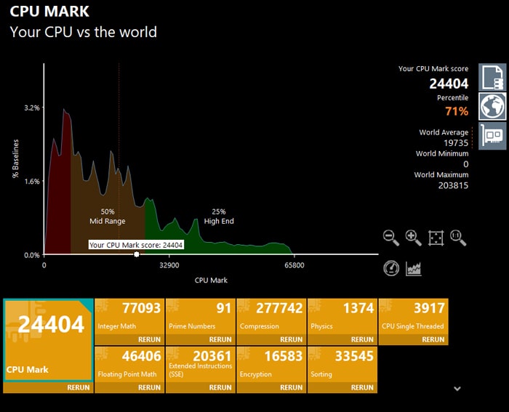The image size is (509, 412).
Task: Click the score marker on chart axis
Action: click(137, 254)
